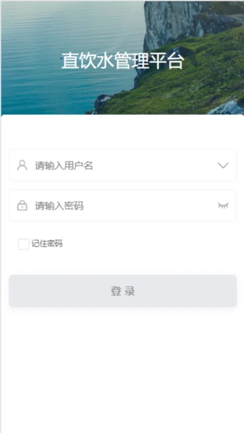
Task: Click the user silhouette icon in username field
Action: point(22,166)
